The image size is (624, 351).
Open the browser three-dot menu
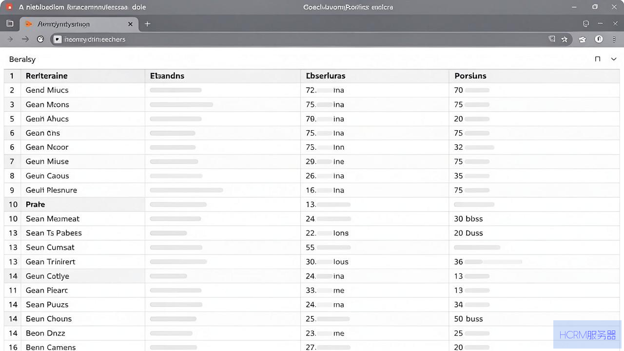[614, 39]
